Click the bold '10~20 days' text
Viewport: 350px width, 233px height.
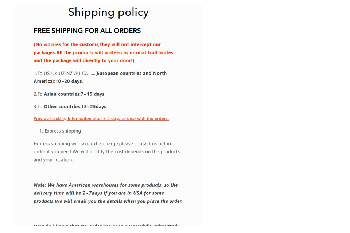(x=69, y=82)
